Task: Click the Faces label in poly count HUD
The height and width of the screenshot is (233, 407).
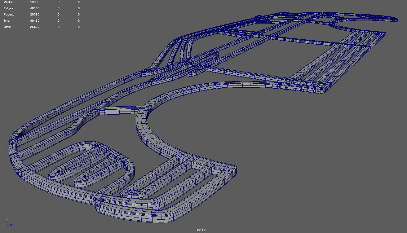Action: click(9, 15)
